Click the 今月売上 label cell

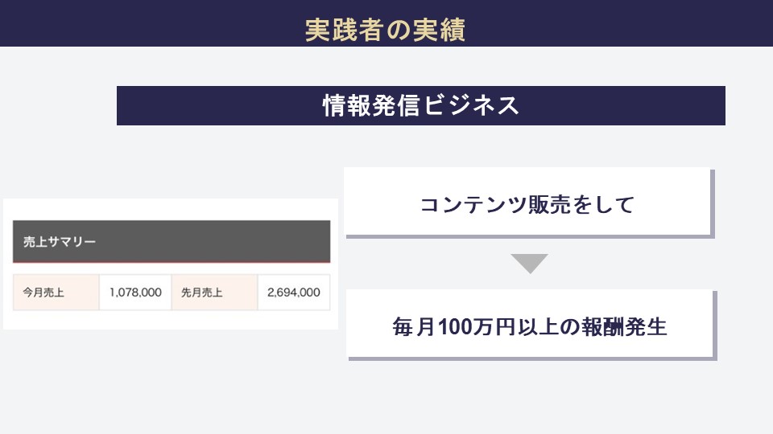click(56, 293)
